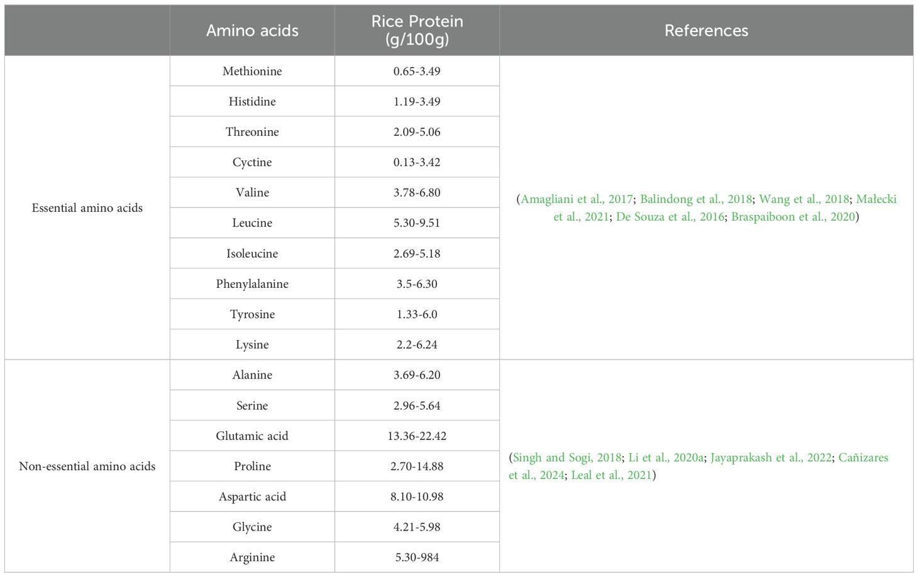Select the Glutamic acid cell
Screen dimensions: 918x577
(252, 436)
